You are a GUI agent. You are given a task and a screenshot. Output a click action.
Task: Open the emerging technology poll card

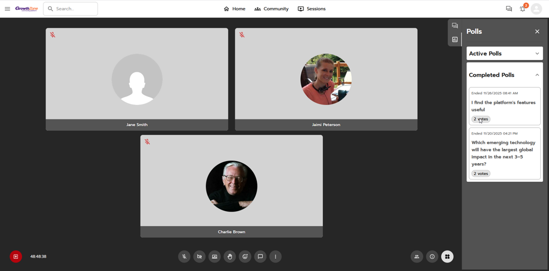503,153
